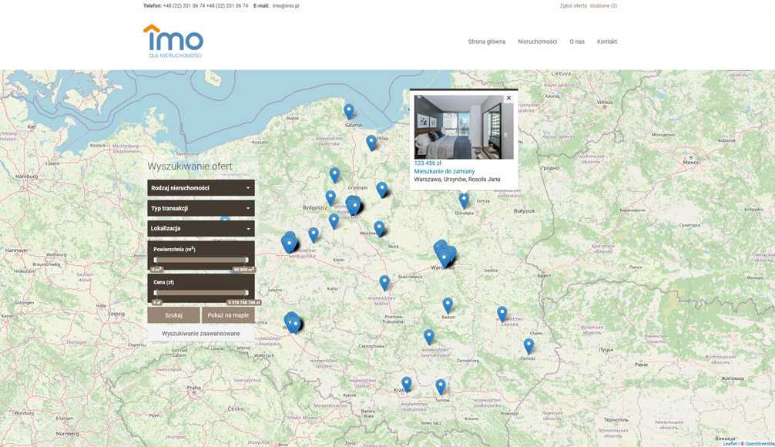Click the Zgłoś ofertę link

point(573,6)
